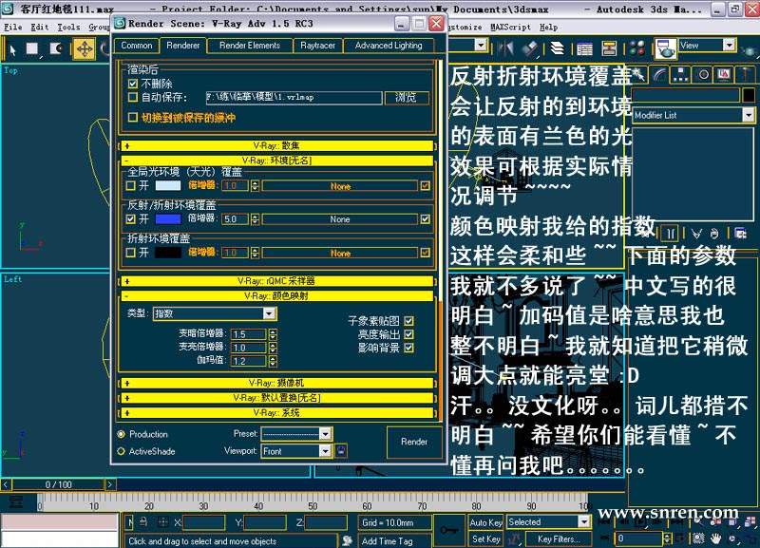Switch to the Common tab
The height and width of the screenshot is (548, 760).
[x=137, y=45]
